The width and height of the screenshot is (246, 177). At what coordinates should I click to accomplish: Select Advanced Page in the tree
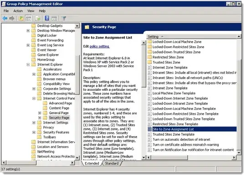click(x=61, y=103)
